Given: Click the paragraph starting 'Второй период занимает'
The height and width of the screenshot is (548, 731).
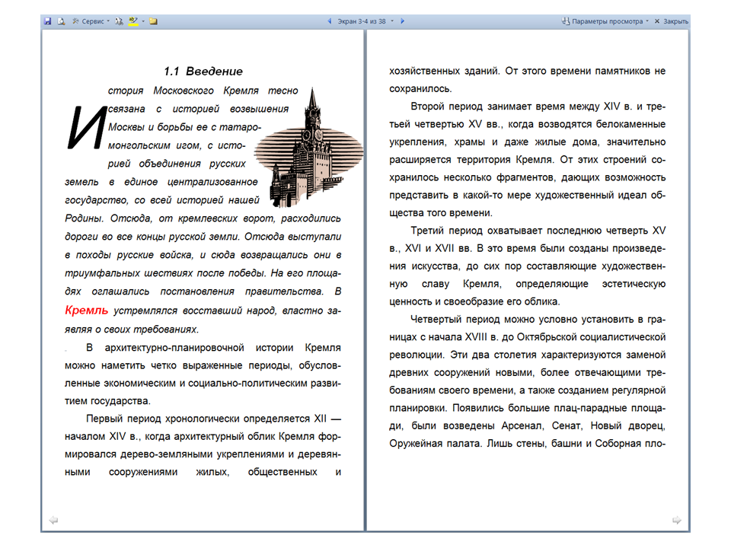Looking at the screenshot, I should coord(527,161).
